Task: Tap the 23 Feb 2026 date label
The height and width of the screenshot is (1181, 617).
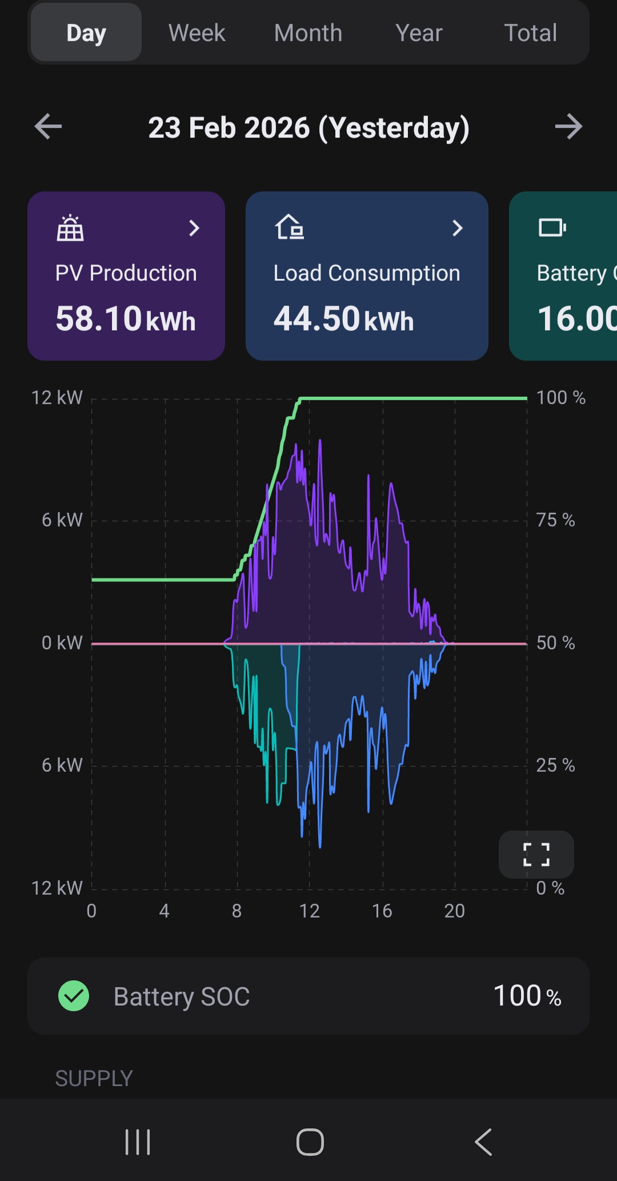Action: [308, 127]
